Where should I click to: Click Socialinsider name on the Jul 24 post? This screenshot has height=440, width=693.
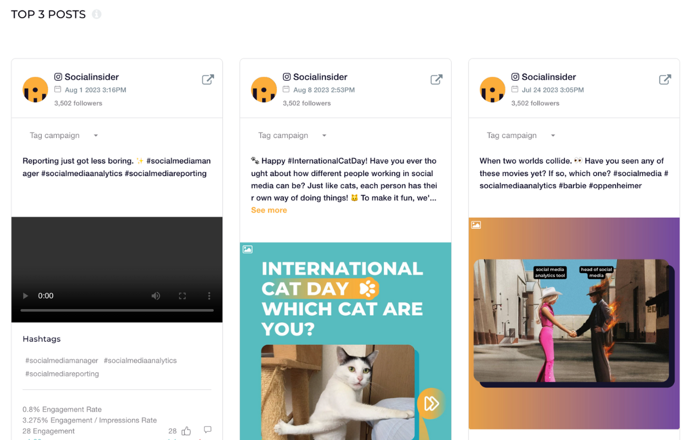(x=549, y=77)
